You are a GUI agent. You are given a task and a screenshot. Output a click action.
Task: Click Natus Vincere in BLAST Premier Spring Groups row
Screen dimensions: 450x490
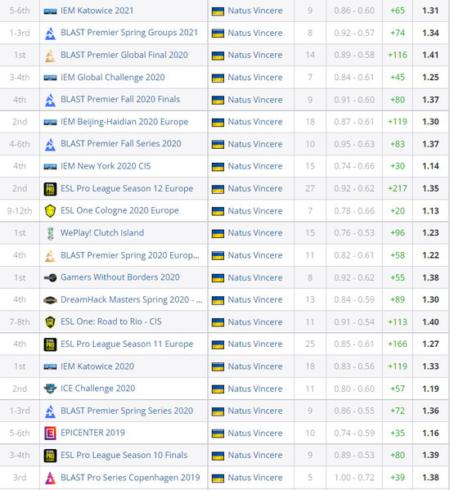tap(255, 33)
